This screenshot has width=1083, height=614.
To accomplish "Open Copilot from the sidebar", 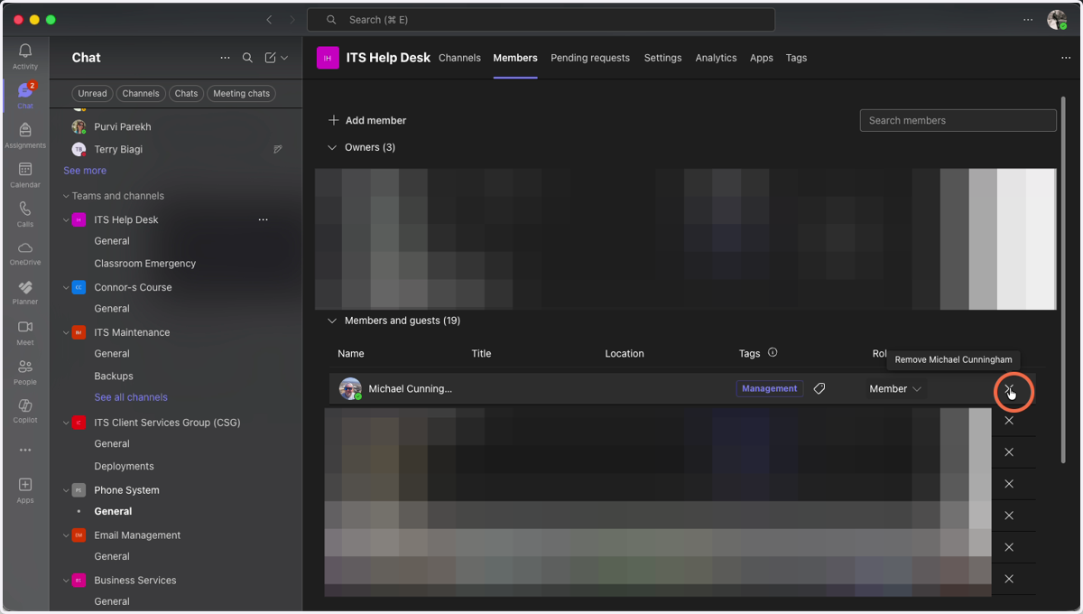I will (25, 411).
